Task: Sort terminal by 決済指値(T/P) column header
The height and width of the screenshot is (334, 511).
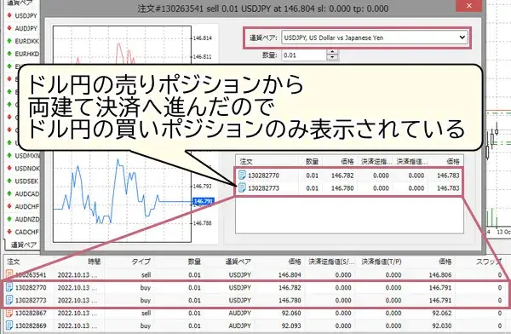Action: (x=382, y=262)
